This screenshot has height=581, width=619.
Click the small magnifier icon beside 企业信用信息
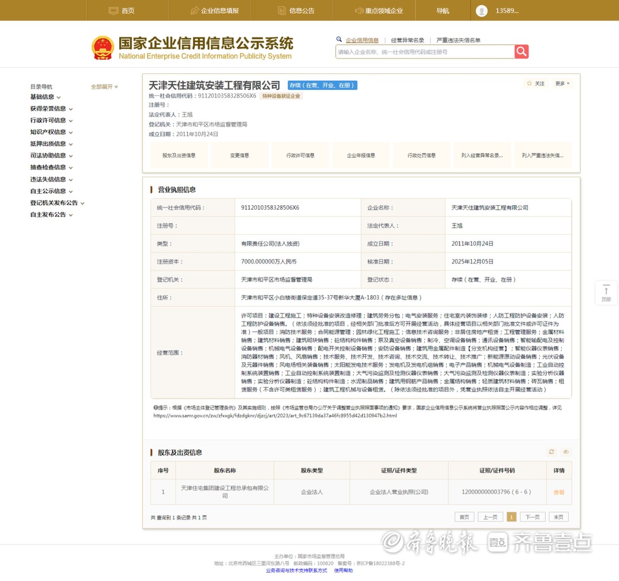point(339,40)
